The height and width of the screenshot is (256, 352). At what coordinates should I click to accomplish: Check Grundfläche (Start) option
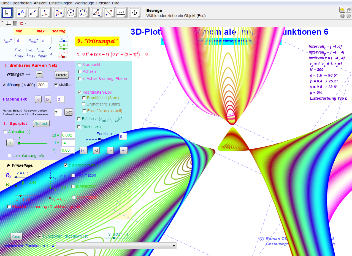(x=84, y=104)
